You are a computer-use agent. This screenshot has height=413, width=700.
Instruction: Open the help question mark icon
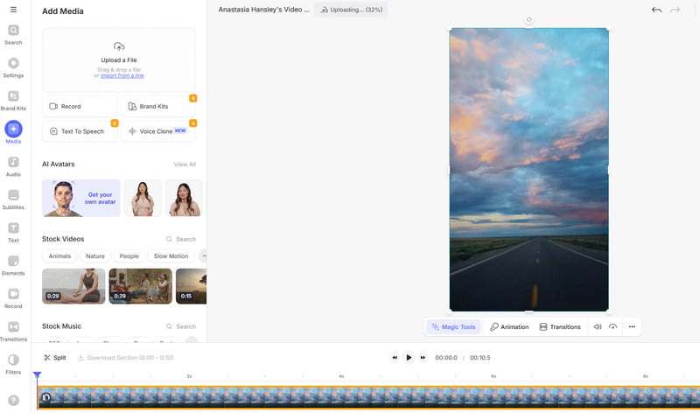point(13,400)
